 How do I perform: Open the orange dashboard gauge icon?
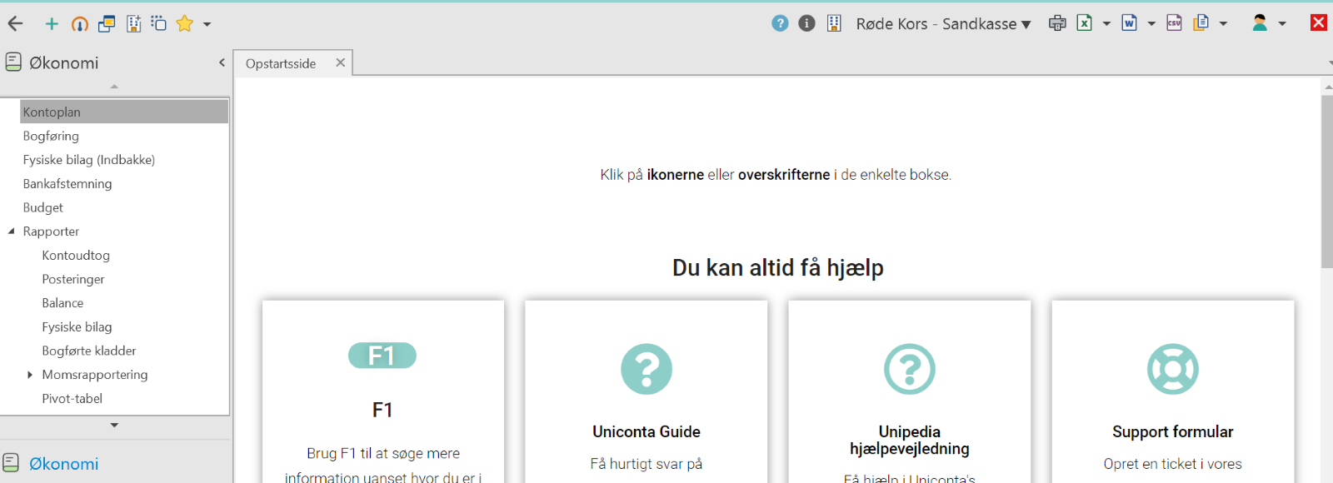[x=80, y=24]
